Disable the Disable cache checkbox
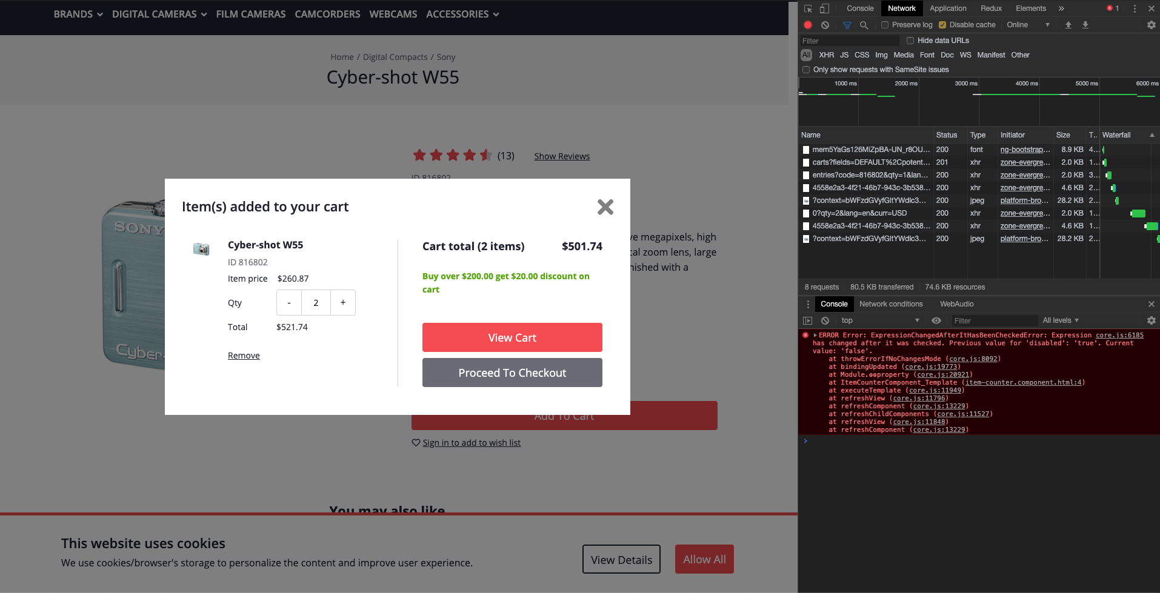 click(x=941, y=24)
